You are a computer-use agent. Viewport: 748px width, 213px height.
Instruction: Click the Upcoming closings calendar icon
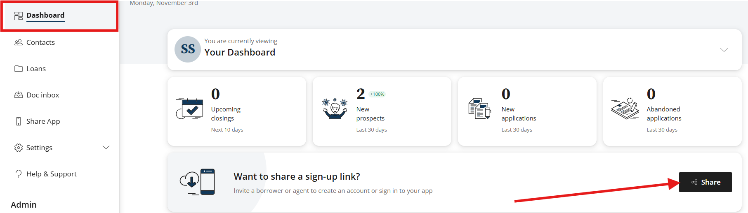point(189,109)
